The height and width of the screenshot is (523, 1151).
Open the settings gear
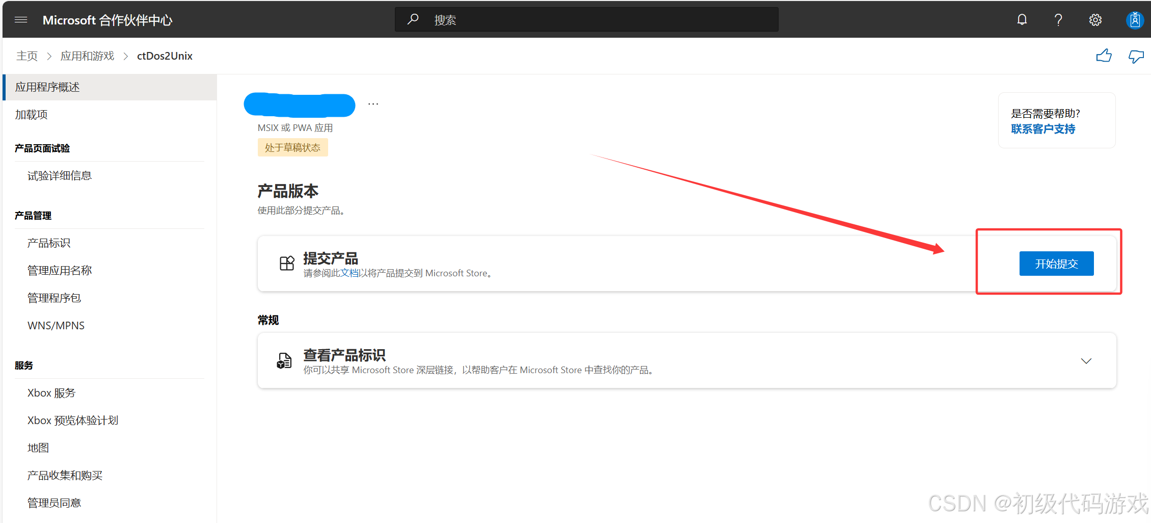pos(1095,20)
